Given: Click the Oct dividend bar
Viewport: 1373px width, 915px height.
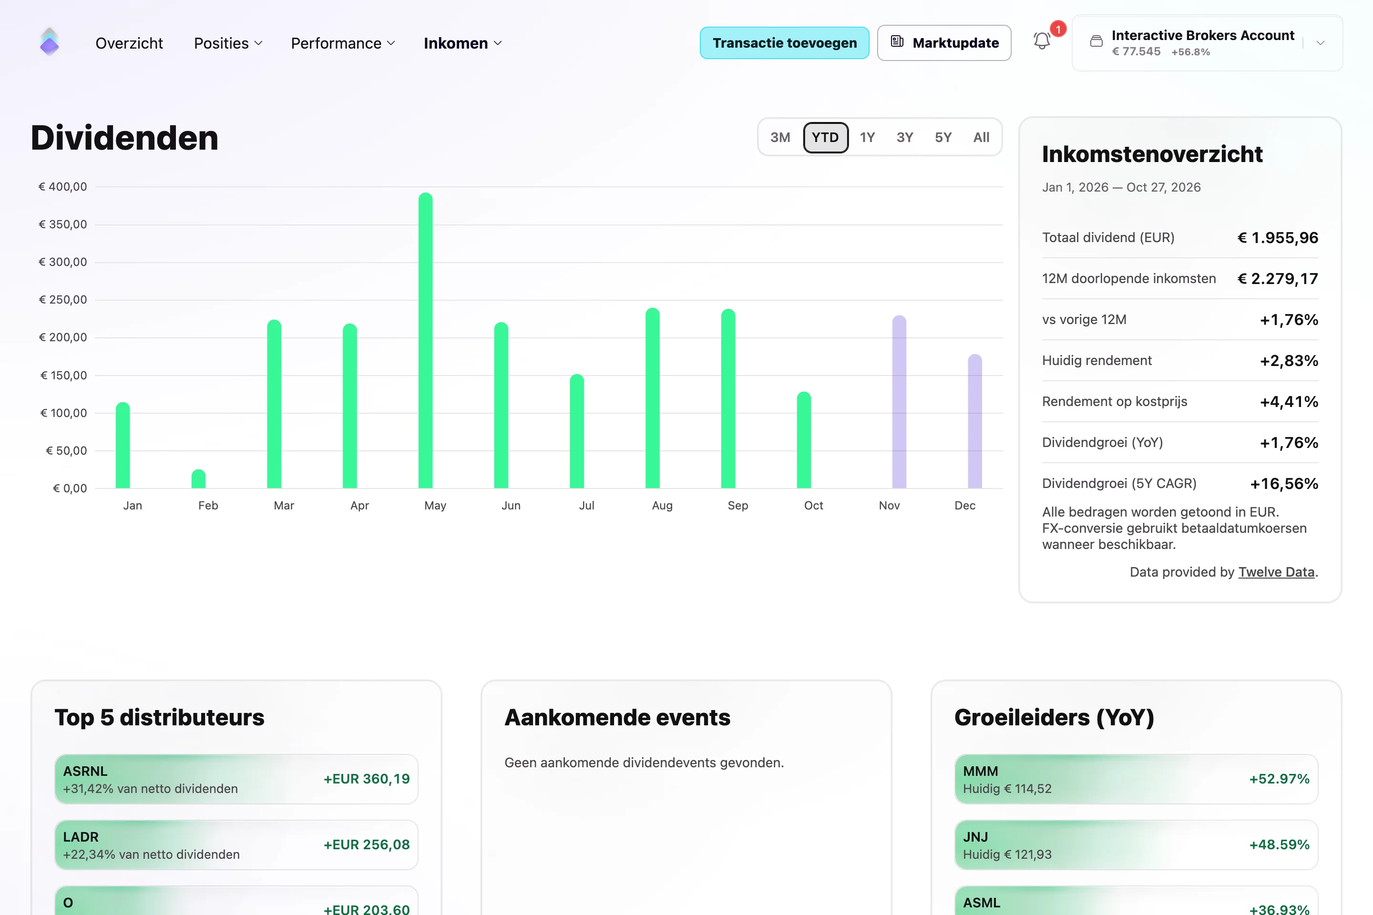Looking at the screenshot, I should [804, 440].
